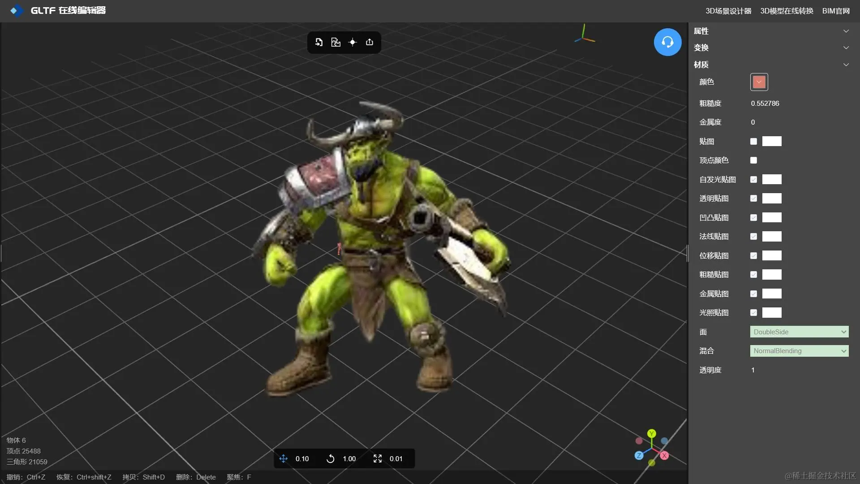Open the blue headset support button
Viewport: 860px width, 484px height.
click(667, 42)
